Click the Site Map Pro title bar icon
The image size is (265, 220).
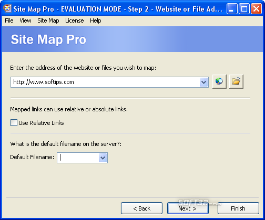pyautogui.click(x=7, y=8)
